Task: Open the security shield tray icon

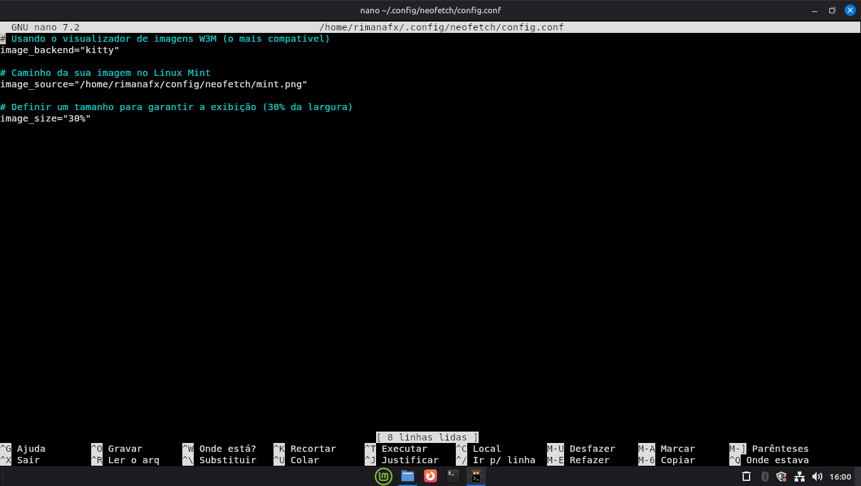Action: 781,477
